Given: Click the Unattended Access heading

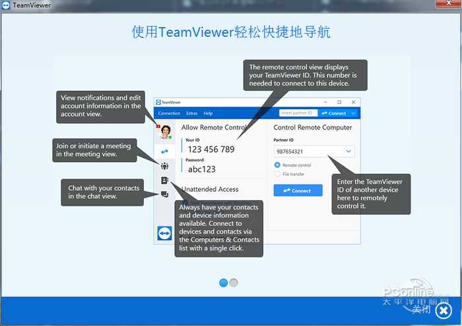Looking at the screenshot, I should pyautogui.click(x=210, y=189).
